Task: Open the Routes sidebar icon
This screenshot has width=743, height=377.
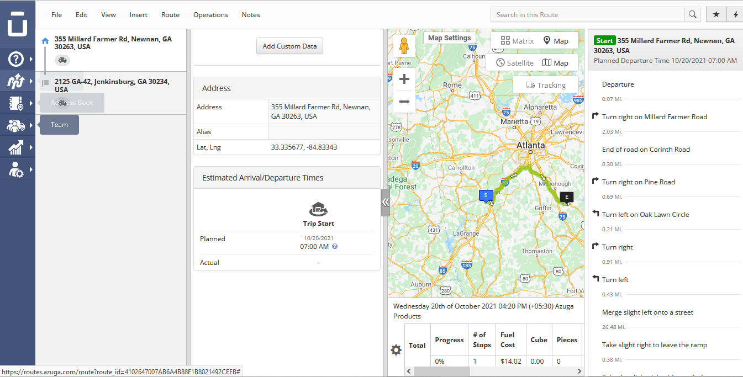Action: tap(15, 81)
